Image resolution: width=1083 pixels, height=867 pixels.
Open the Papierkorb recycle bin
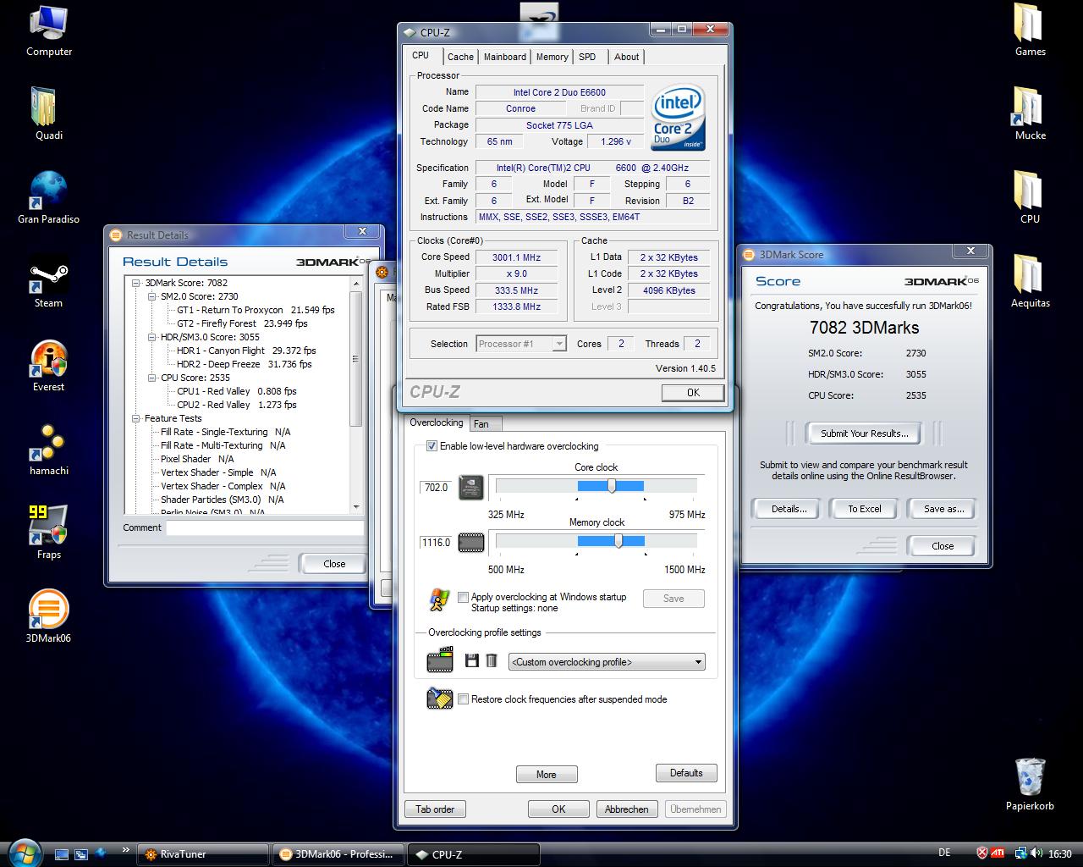[x=1030, y=785]
